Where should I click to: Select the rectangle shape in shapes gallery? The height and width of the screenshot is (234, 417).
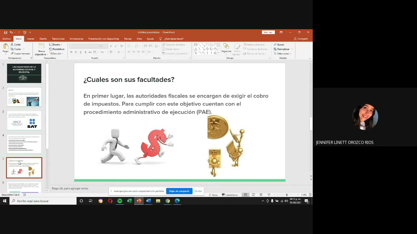(207, 45)
